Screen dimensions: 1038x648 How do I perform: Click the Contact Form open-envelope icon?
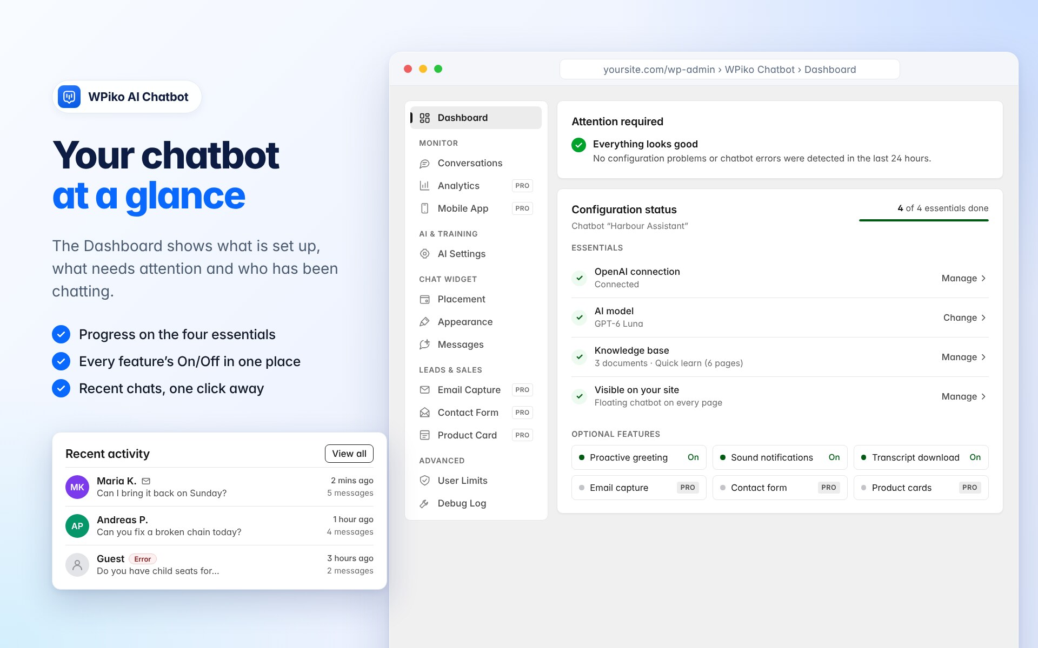pos(424,413)
